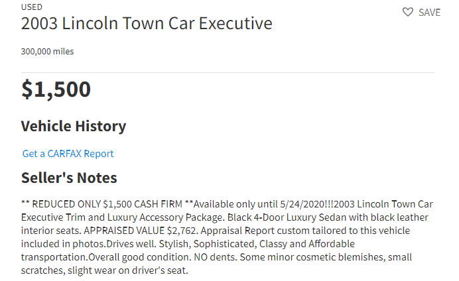
Task: Click the horizontal divider below the mileage
Action: click(228, 72)
